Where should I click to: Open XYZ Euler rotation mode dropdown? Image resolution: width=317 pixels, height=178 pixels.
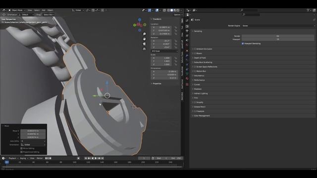[x=164, y=51]
